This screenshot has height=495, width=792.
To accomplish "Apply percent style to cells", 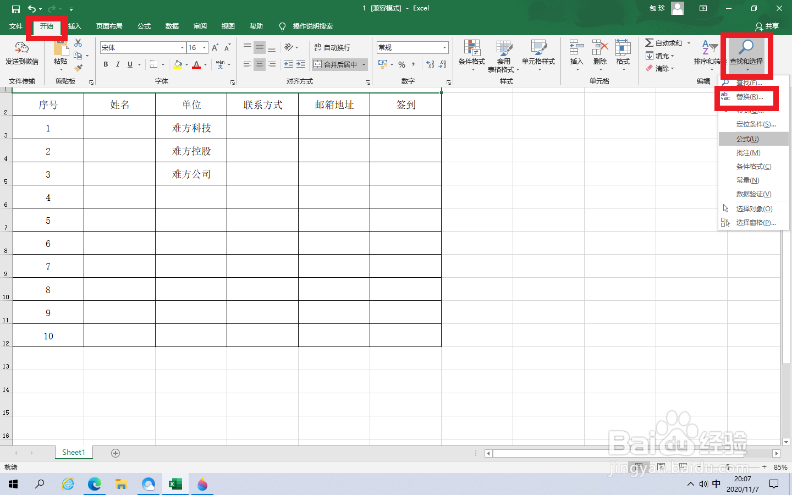I will point(402,64).
